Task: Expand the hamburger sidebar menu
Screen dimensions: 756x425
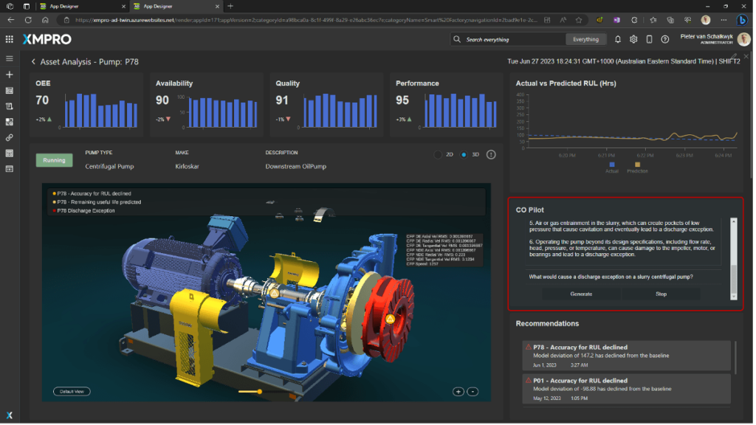Action: [10, 58]
